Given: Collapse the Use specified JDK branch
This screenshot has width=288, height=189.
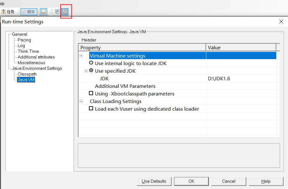Looking at the screenshot, I should click(x=86, y=71).
